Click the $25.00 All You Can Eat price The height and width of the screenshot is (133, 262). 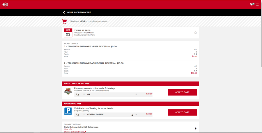coord(149,94)
